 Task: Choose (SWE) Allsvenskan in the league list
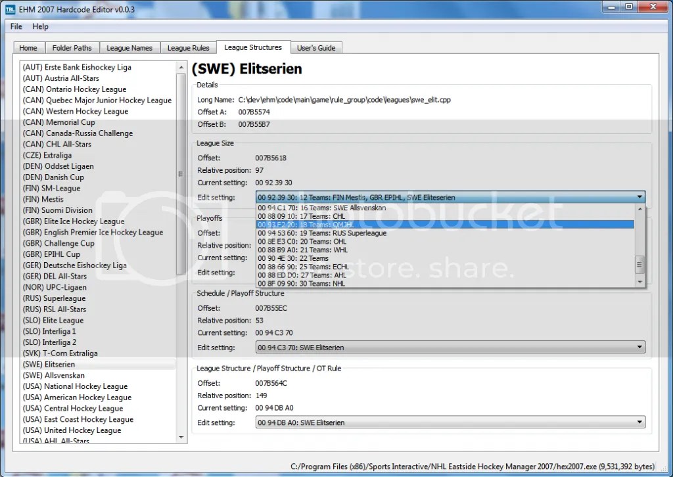[99, 376]
